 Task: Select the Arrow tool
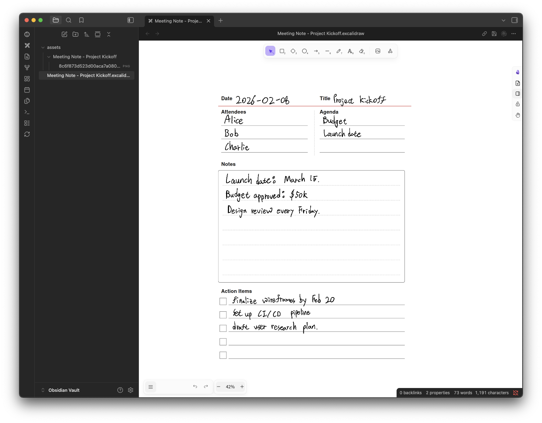pyautogui.click(x=316, y=51)
